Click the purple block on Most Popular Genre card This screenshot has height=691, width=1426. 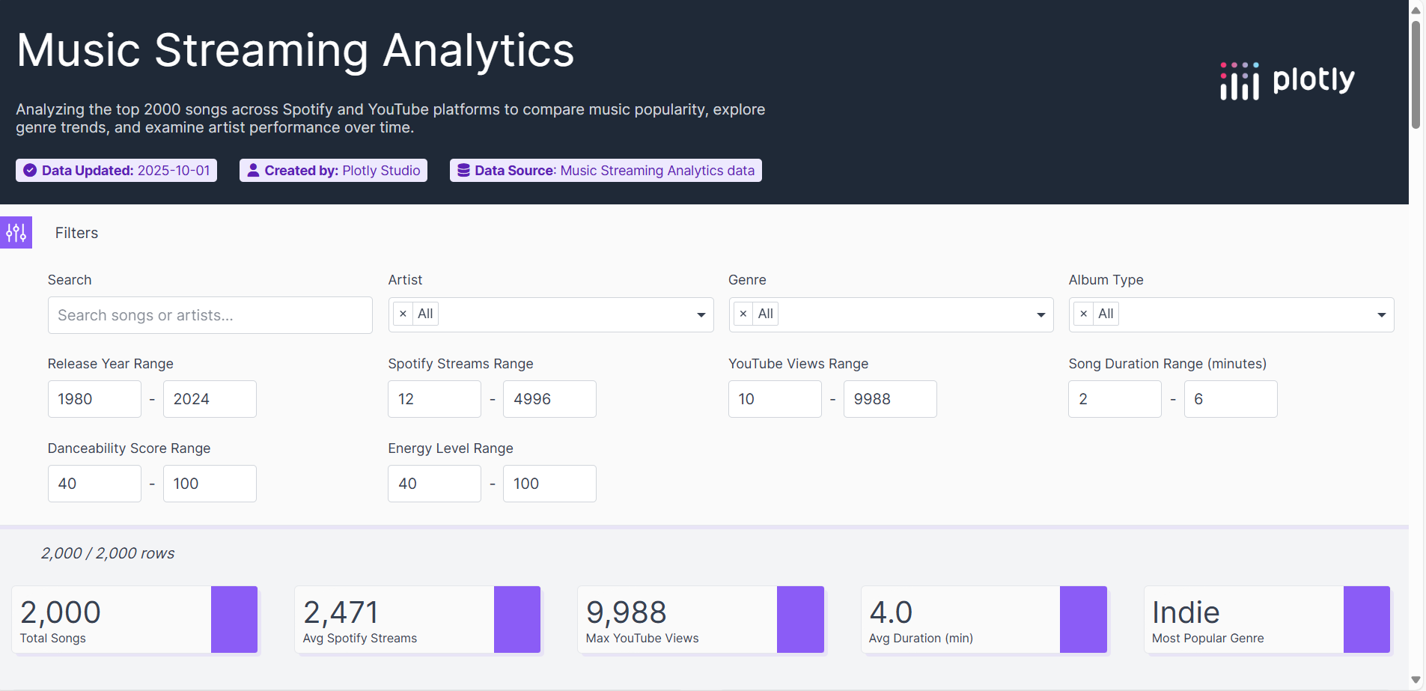click(x=1367, y=620)
